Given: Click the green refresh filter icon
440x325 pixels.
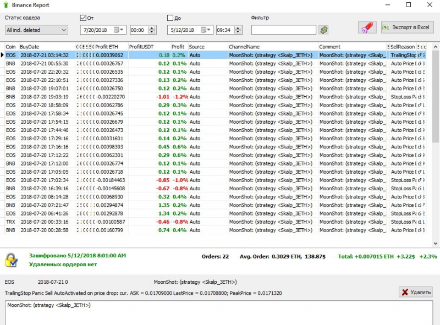Looking at the screenshot, I should (323, 30).
